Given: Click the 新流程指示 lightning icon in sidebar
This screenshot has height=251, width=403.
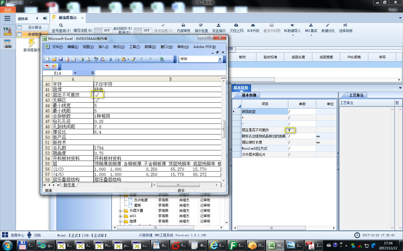Looking at the screenshot, I should pyautogui.click(x=32, y=43).
